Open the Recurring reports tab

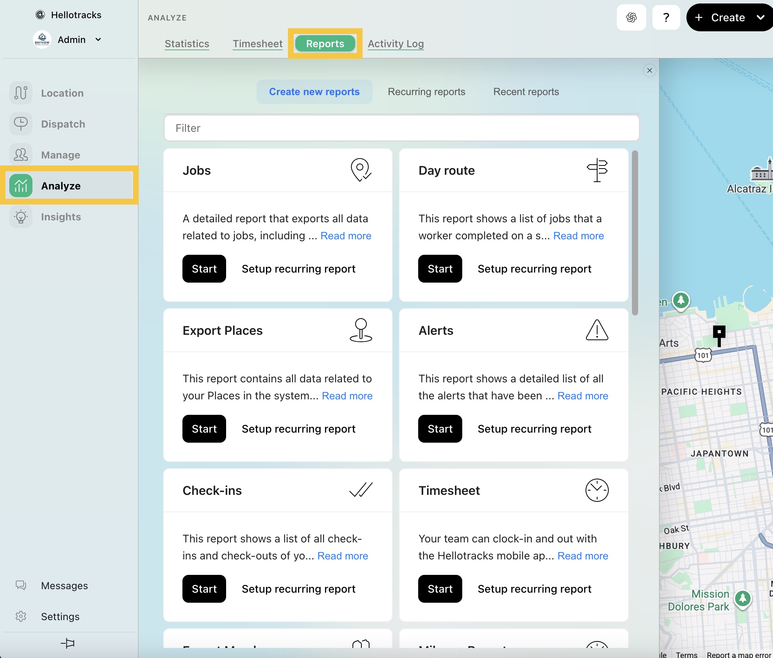click(x=426, y=92)
